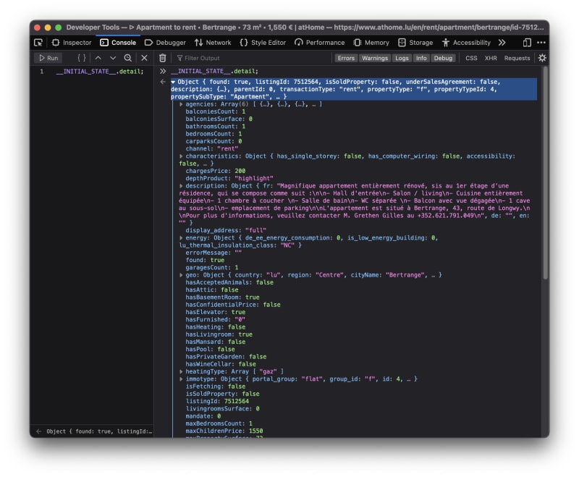The width and height of the screenshot is (579, 477).
Task: Toggle the Errors filter
Action: (346, 58)
